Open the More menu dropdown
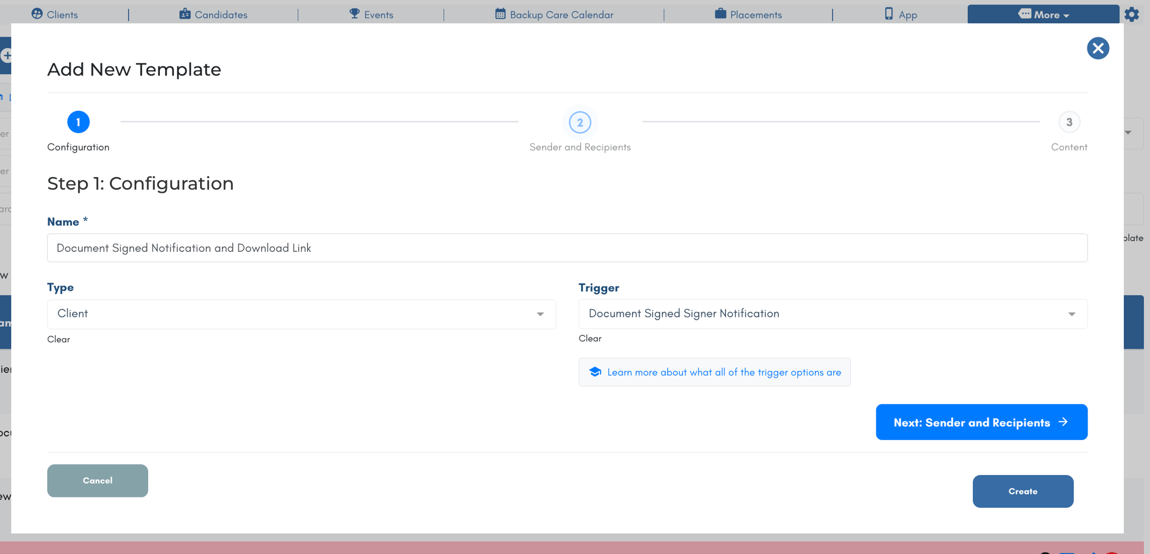 1043,14
